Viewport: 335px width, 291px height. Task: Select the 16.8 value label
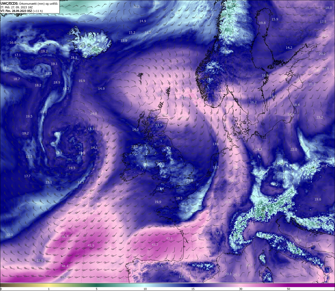[265, 75]
